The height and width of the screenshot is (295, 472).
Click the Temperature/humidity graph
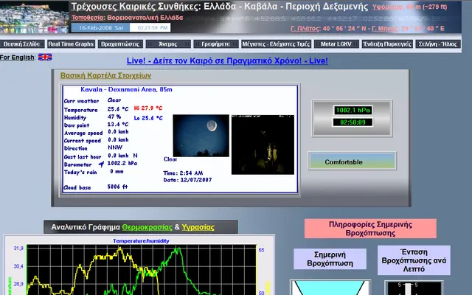(x=139, y=266)
